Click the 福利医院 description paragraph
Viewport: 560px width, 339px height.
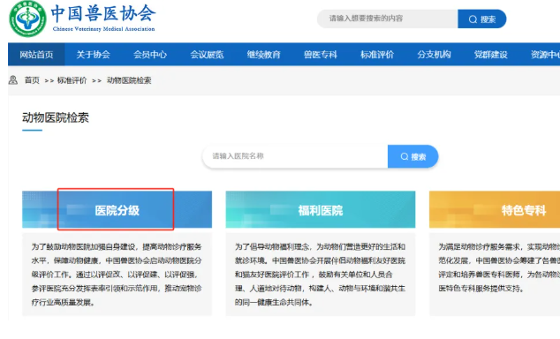pyautogui.click(x=320, y=275)
